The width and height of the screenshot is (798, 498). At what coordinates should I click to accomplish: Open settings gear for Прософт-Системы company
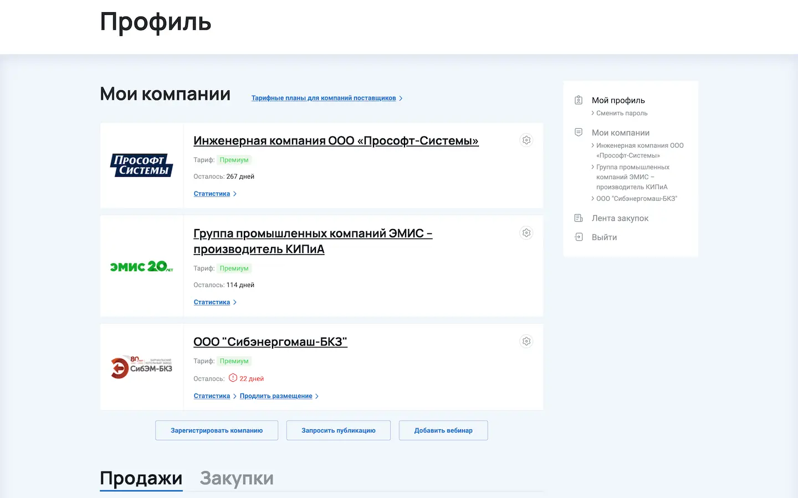[x=526, y=141]
